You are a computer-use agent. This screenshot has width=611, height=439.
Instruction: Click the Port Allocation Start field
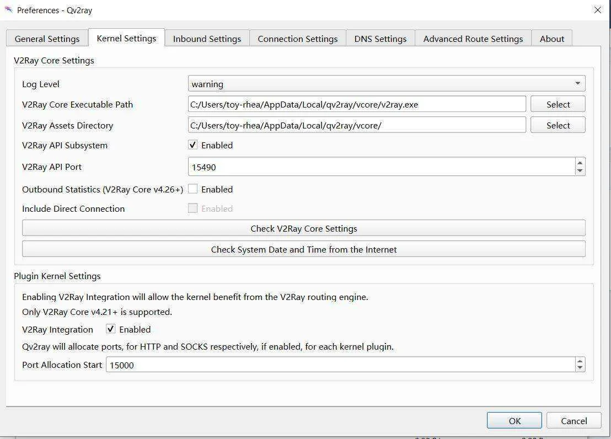[341, 365]
